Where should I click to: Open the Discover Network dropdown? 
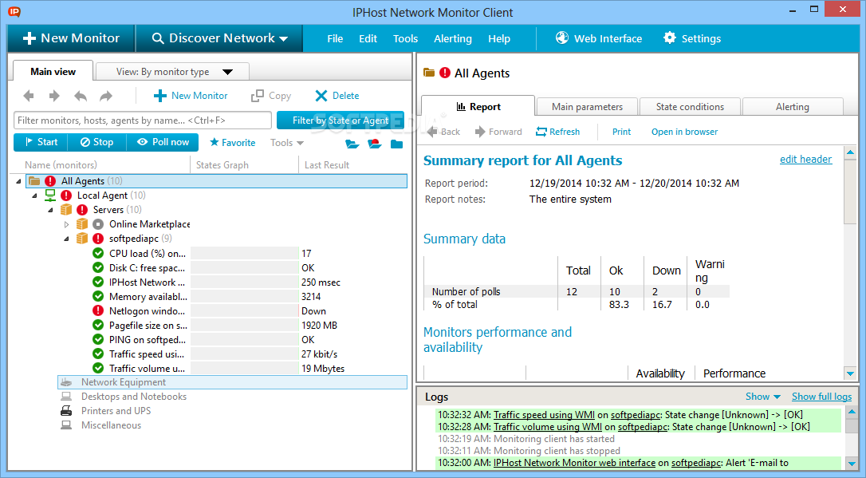click(x=220, y=38)
